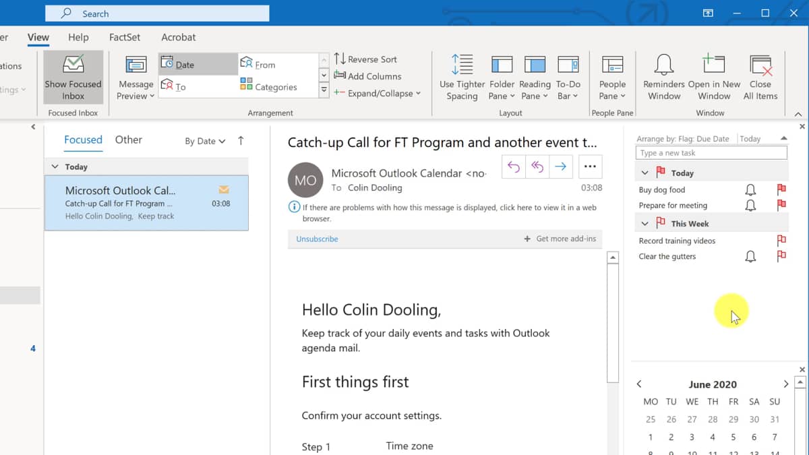Expand the Arrangement gallery more arrow

(324, 90)
